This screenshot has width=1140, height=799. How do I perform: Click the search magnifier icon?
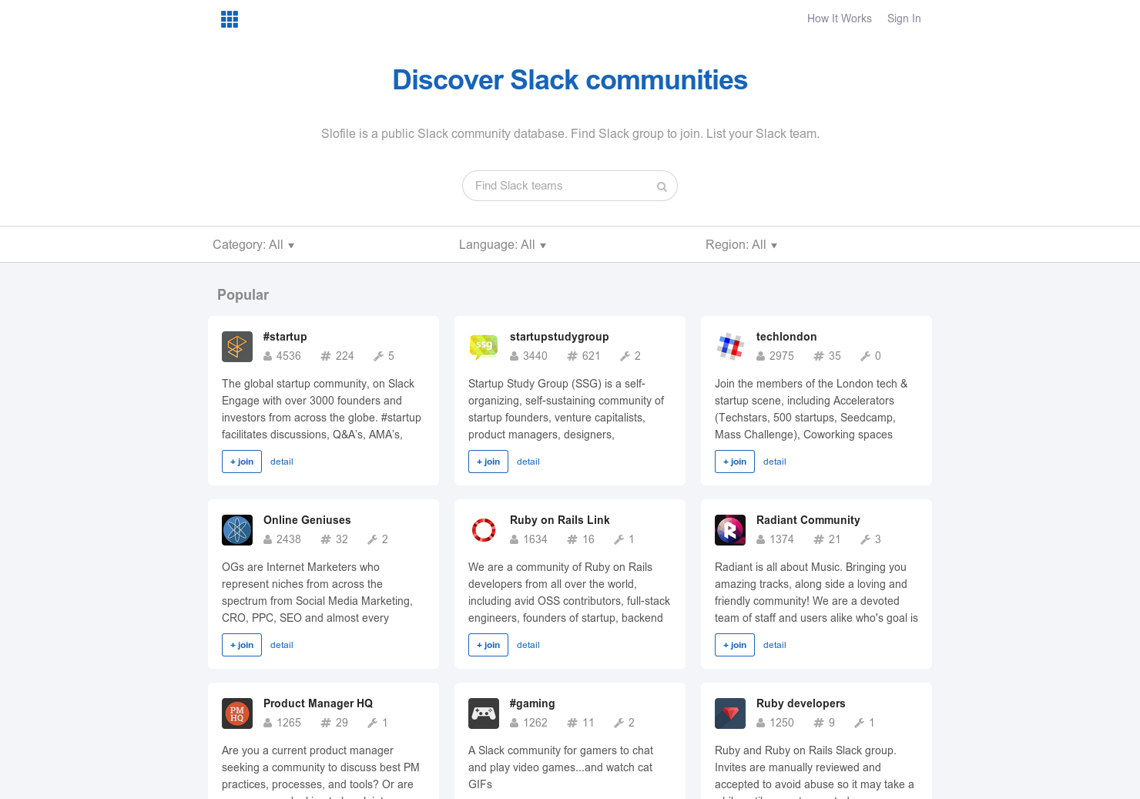pyautogui.click(x=662, y=186)
